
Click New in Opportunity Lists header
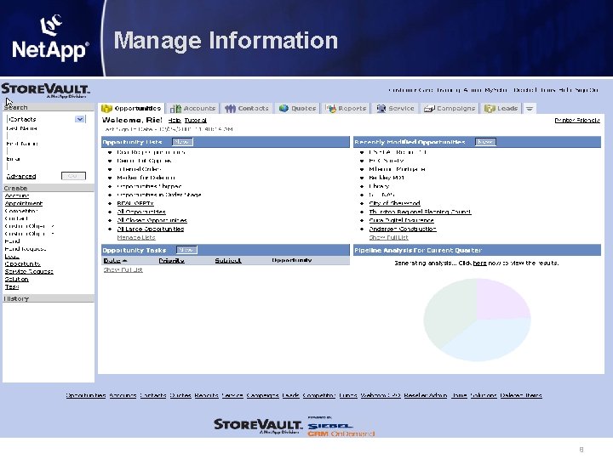[182, 142]
